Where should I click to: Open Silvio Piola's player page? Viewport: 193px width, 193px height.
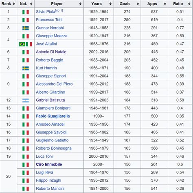46,12
